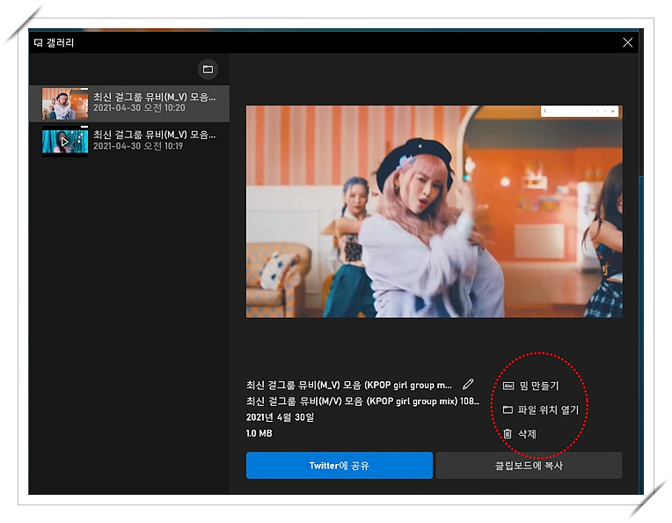Play video capture thumbnail from 오전 10:19
Viewport: 672px width, 523px height.
(65, 141)
